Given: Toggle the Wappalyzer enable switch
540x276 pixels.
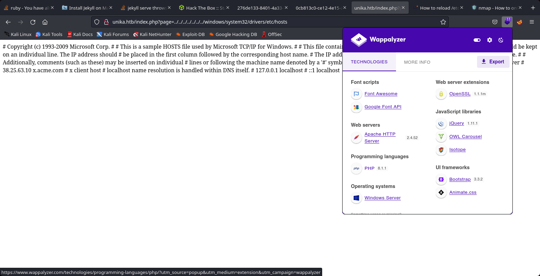Looking at the screenshot, I should coord(477,40).
